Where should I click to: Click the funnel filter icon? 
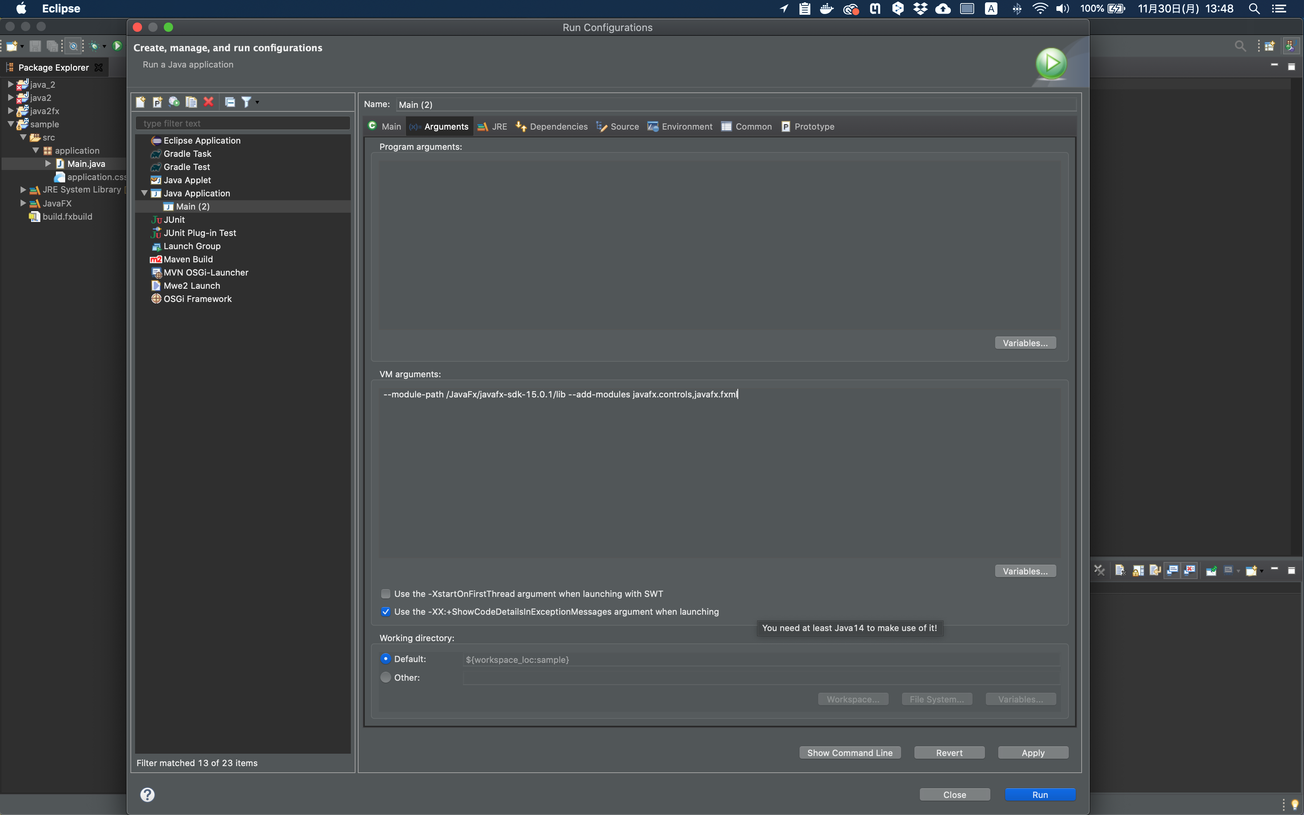click(x=246, y=102)
